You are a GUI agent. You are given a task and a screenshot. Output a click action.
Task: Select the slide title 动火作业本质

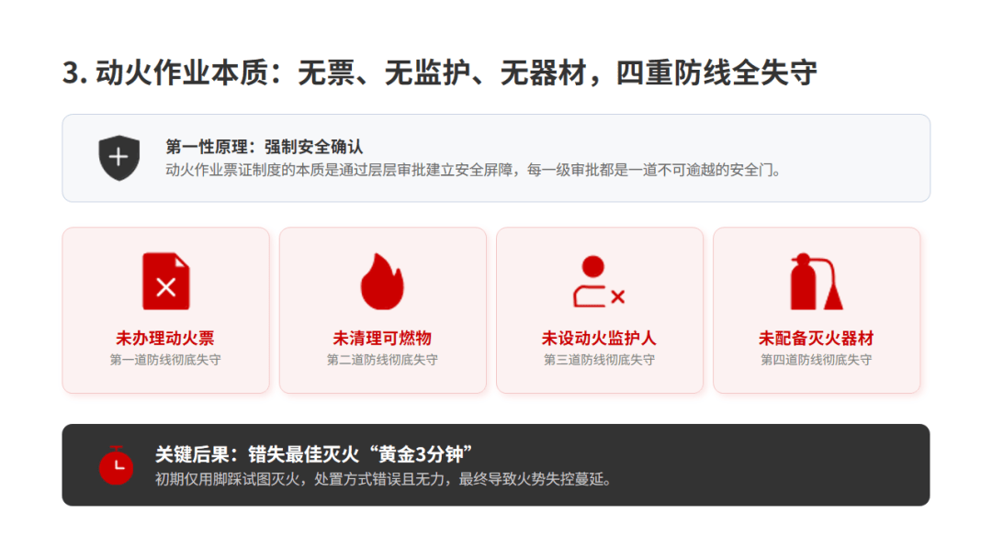(x=439, y=73)
